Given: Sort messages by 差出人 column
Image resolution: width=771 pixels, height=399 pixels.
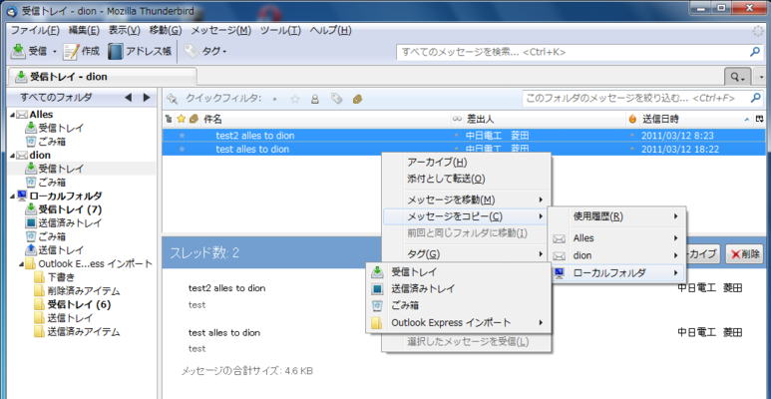Looking at the screenshot, I should pyautogui.click(x=481, y=119).
